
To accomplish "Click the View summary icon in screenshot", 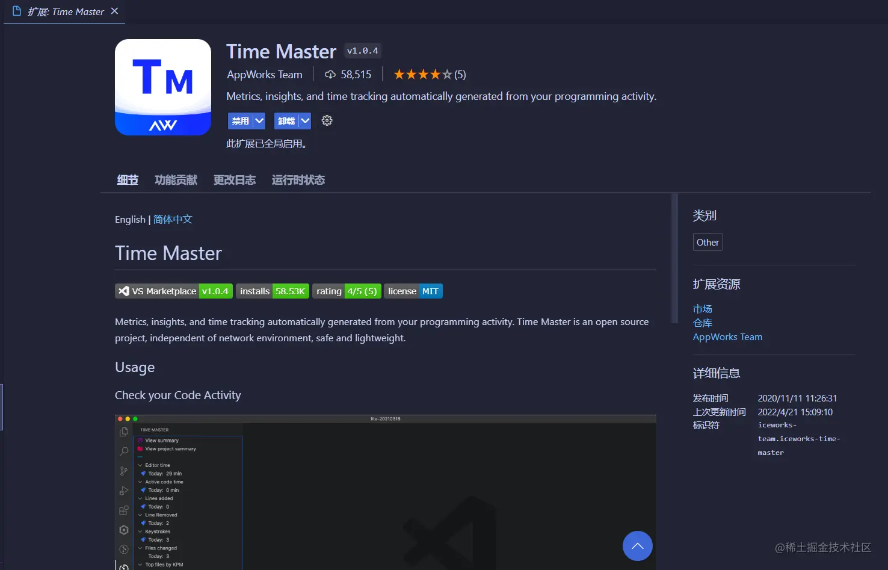I will point(140,441).
